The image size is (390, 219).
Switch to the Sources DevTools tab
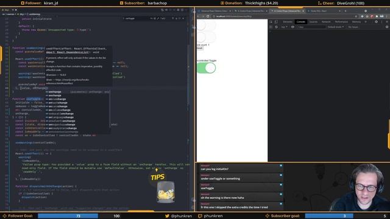(x=313, y=22)
